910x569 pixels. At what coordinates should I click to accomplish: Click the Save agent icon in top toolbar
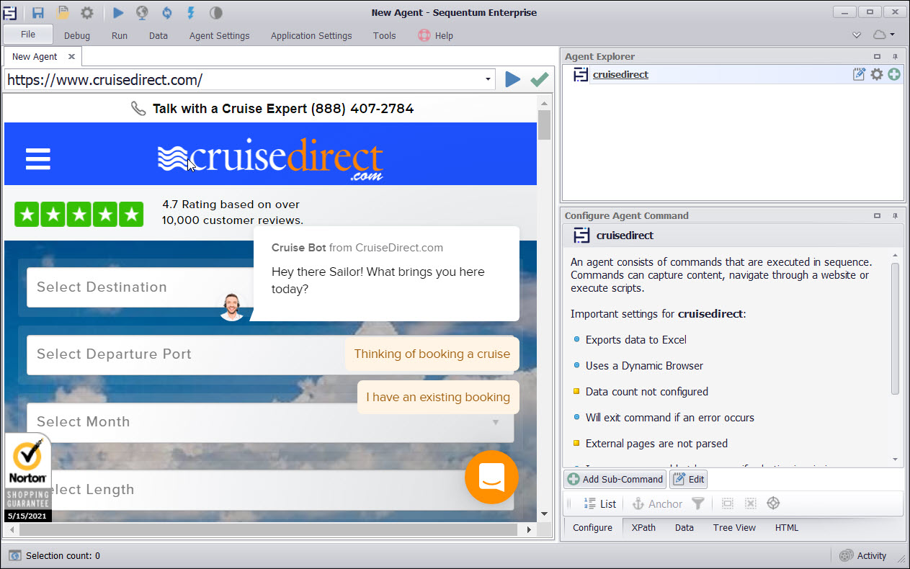click(x=38, y=12)
